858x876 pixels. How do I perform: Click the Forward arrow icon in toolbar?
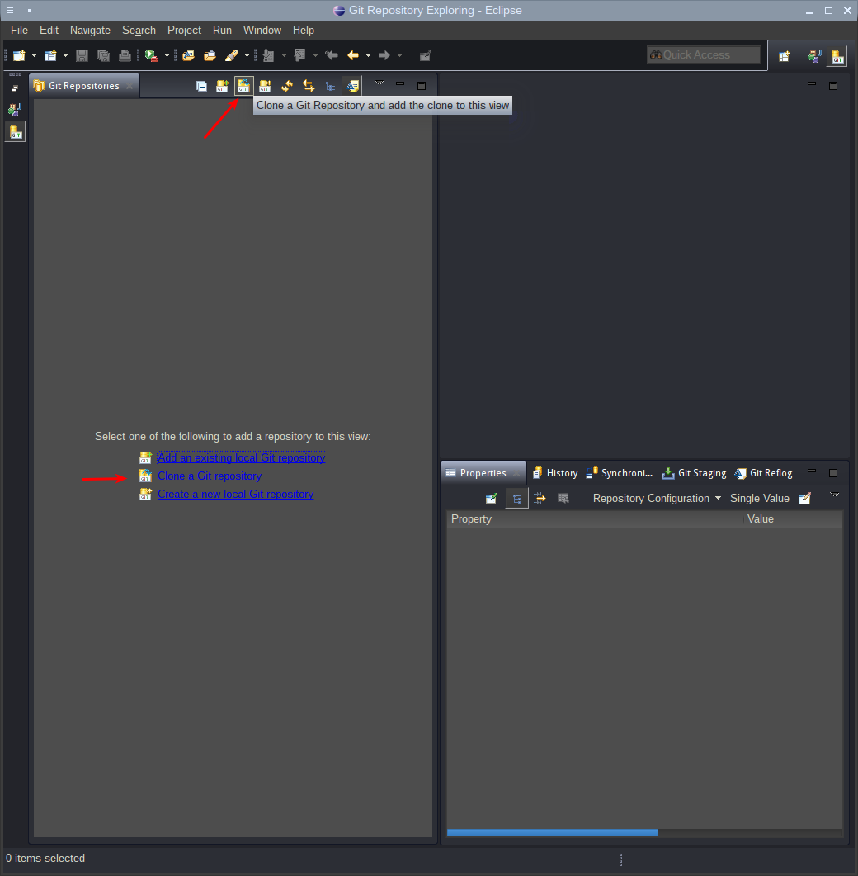point(384,55)
